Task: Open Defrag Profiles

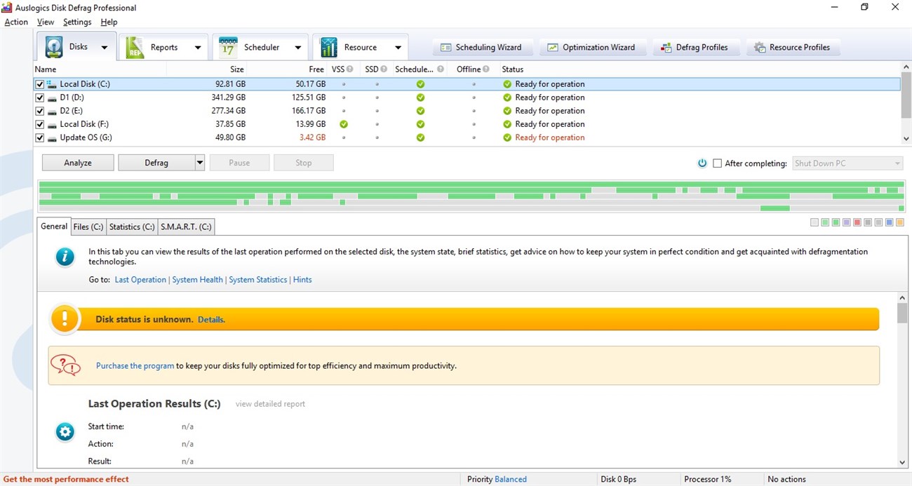Action: pos(696,47)
